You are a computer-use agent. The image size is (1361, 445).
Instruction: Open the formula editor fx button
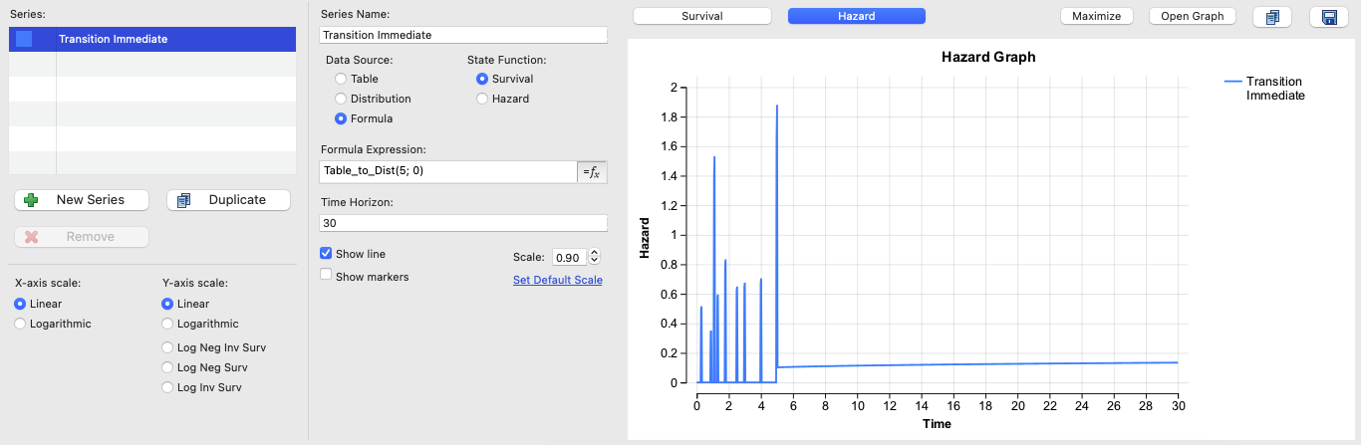(592, 171)
